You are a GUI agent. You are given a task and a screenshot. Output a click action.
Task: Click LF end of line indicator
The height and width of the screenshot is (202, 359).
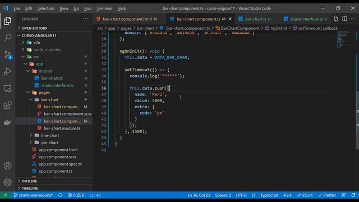click(253, 195)
